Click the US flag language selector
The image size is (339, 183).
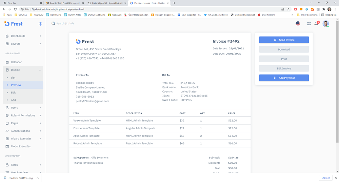coord(298,24)
